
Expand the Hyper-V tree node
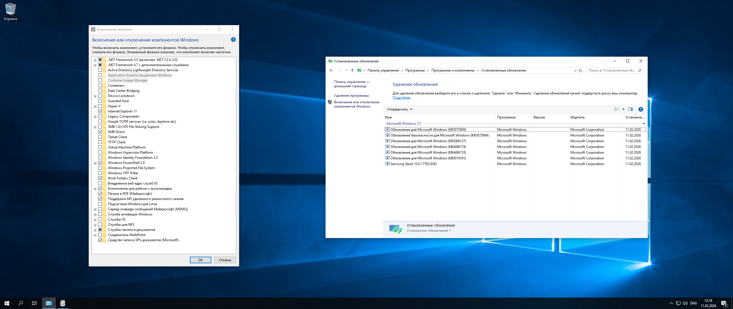click(95, 106)
